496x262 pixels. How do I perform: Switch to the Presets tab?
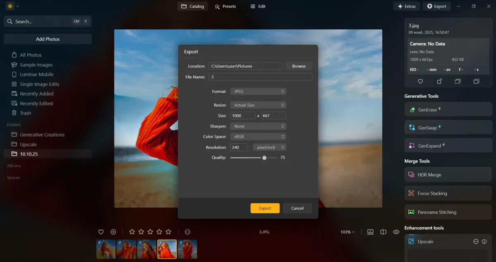click(x=226, y=6)
